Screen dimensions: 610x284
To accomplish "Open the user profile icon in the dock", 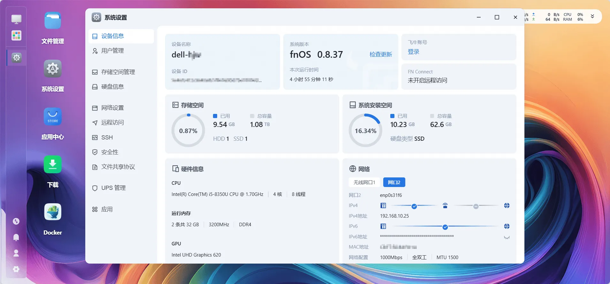I will coord(16,253).
